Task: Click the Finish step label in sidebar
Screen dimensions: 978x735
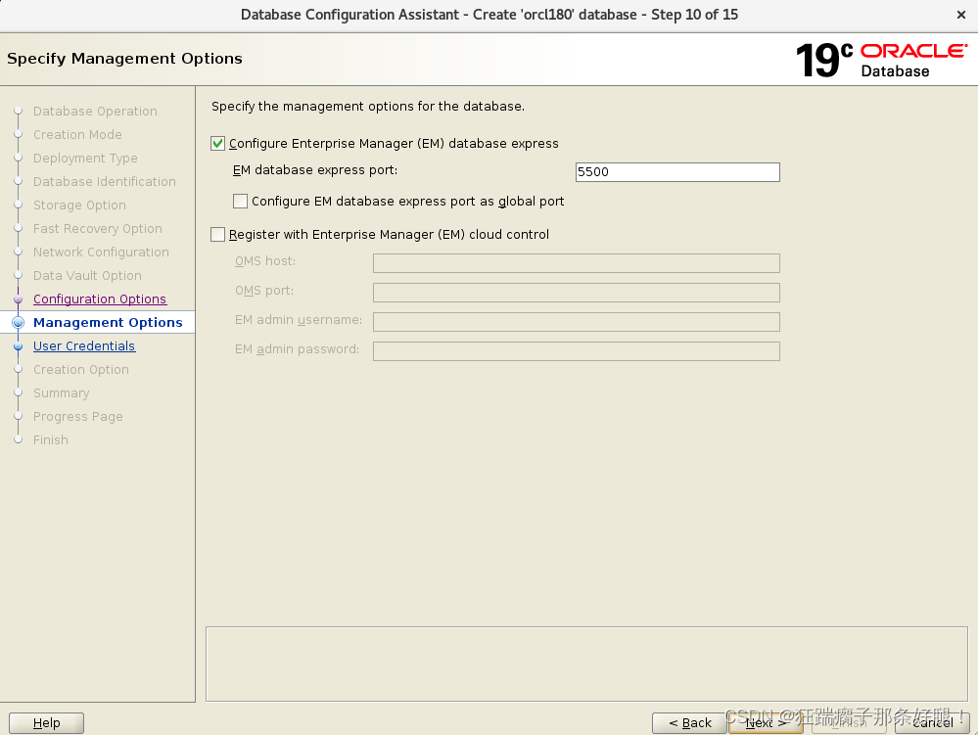Action: click(51, 440)
